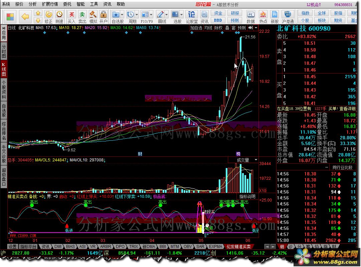Click the 周期 period icon
The height and width of the screenshot is (267, 361).
pyautogui.click(x=130, y=14)
